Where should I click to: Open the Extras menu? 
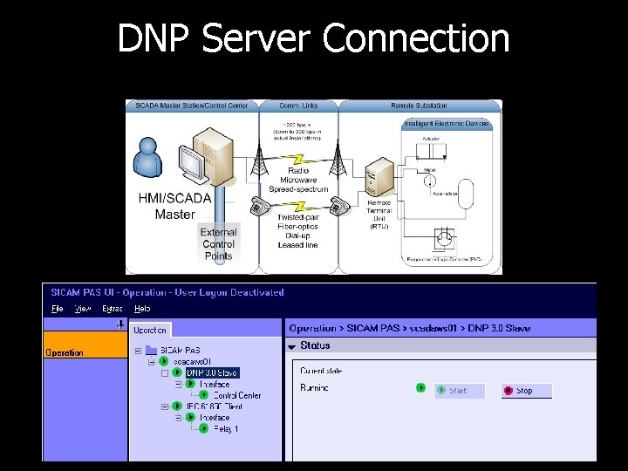(113, 309)
